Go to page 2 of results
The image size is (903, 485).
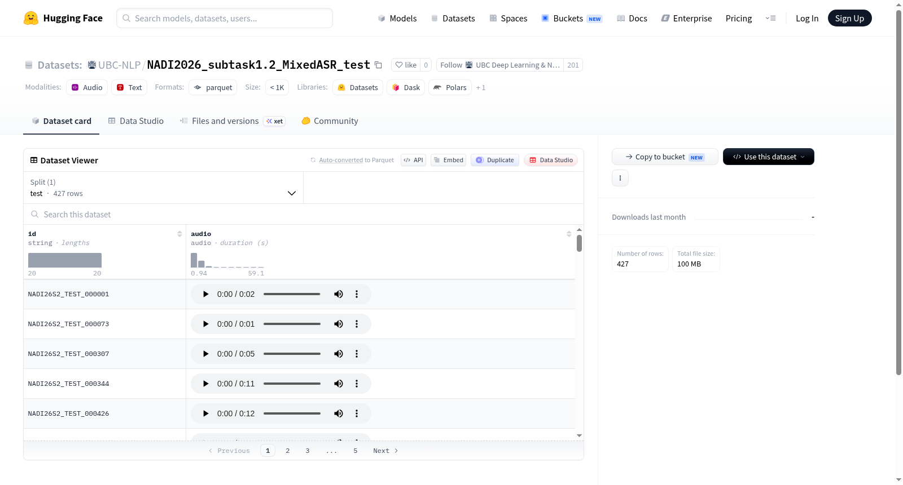[x=288, y=451]
